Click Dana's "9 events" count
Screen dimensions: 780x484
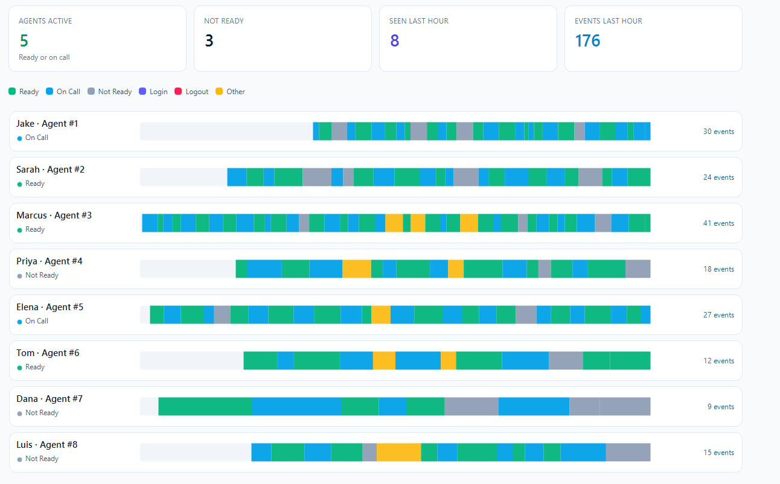point(721,407)
